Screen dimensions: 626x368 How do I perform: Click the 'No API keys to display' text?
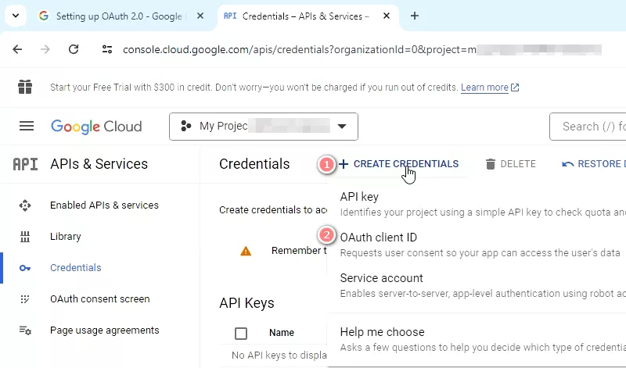pos(279,355)
